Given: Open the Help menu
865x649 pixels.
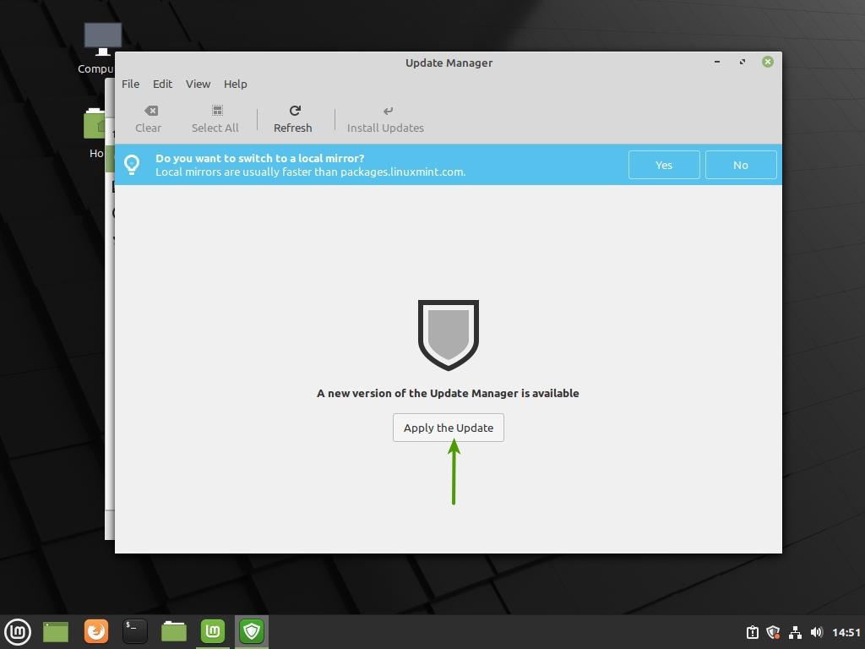Looking at the screenshot, I should tap(235, 84).
